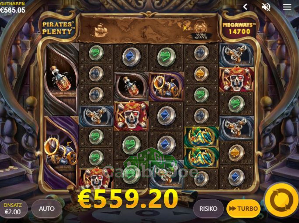Click the crossed pistols symbol atop last reel

coord(236,55)
